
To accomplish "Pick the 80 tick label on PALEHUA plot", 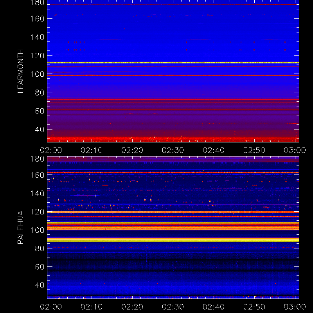I will [x=40, y=248].
